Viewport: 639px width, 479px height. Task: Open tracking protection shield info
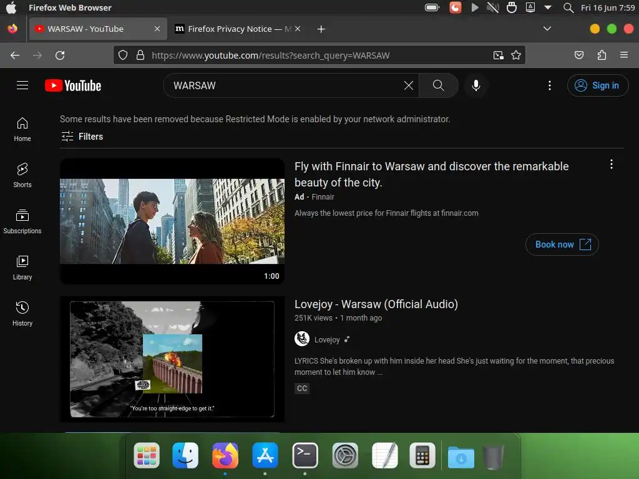tap(123, 55)
